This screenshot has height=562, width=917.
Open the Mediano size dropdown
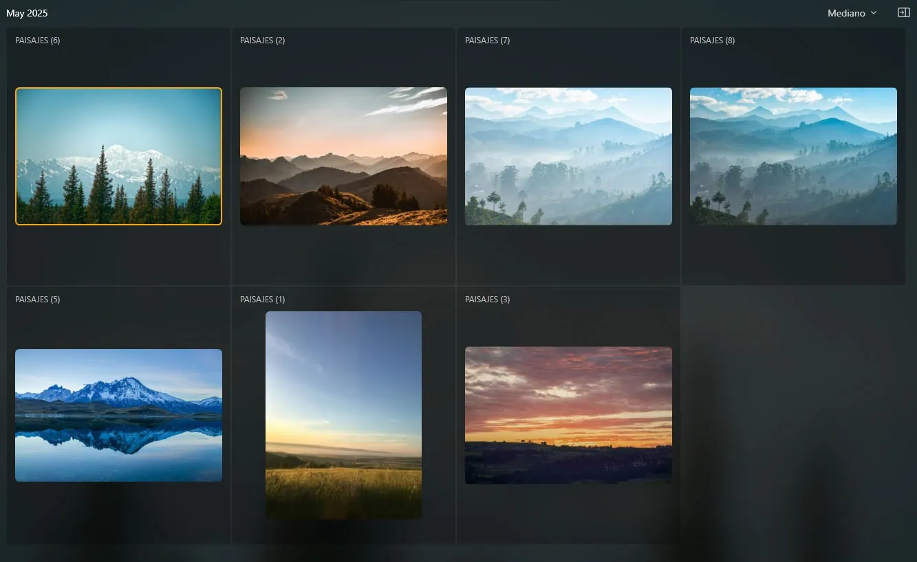click(x=852, y=13)
